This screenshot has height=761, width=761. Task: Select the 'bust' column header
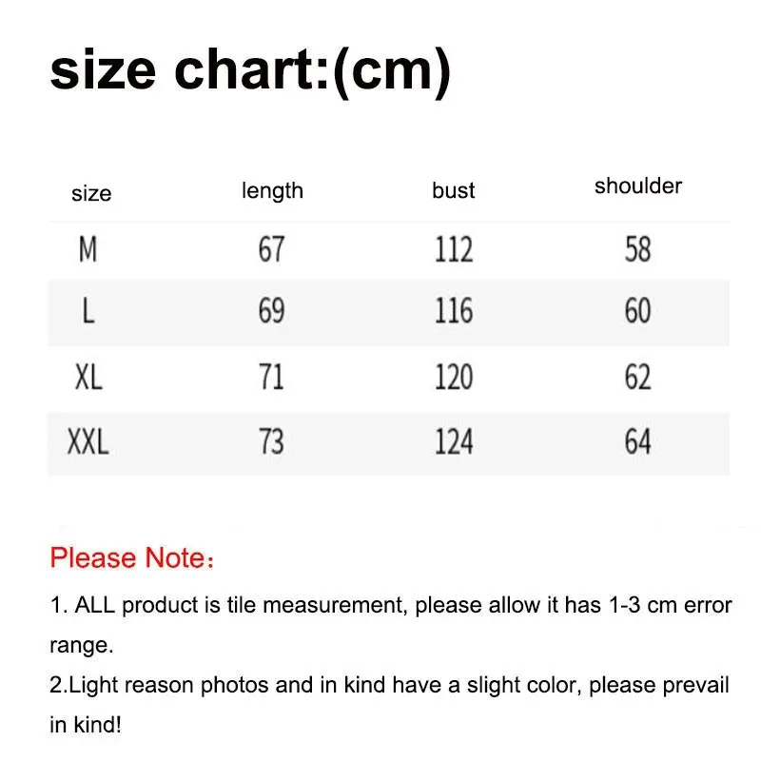pyautogui.click(x=453, y=190)
